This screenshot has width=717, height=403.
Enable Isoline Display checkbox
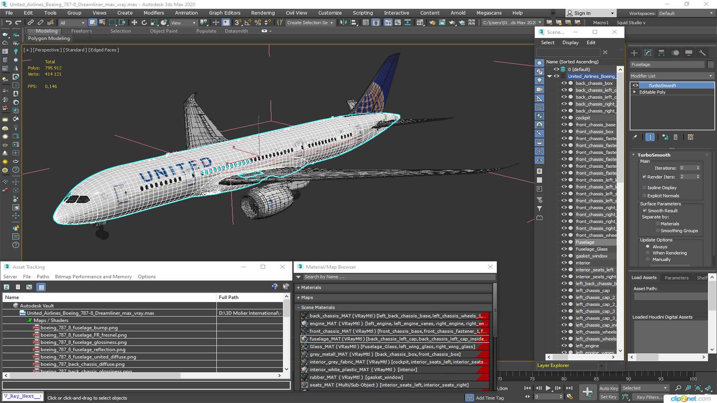644,188
